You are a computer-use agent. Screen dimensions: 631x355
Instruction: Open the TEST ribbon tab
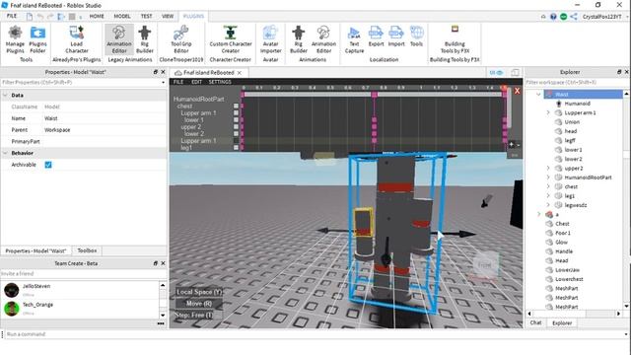pos(147,16)
